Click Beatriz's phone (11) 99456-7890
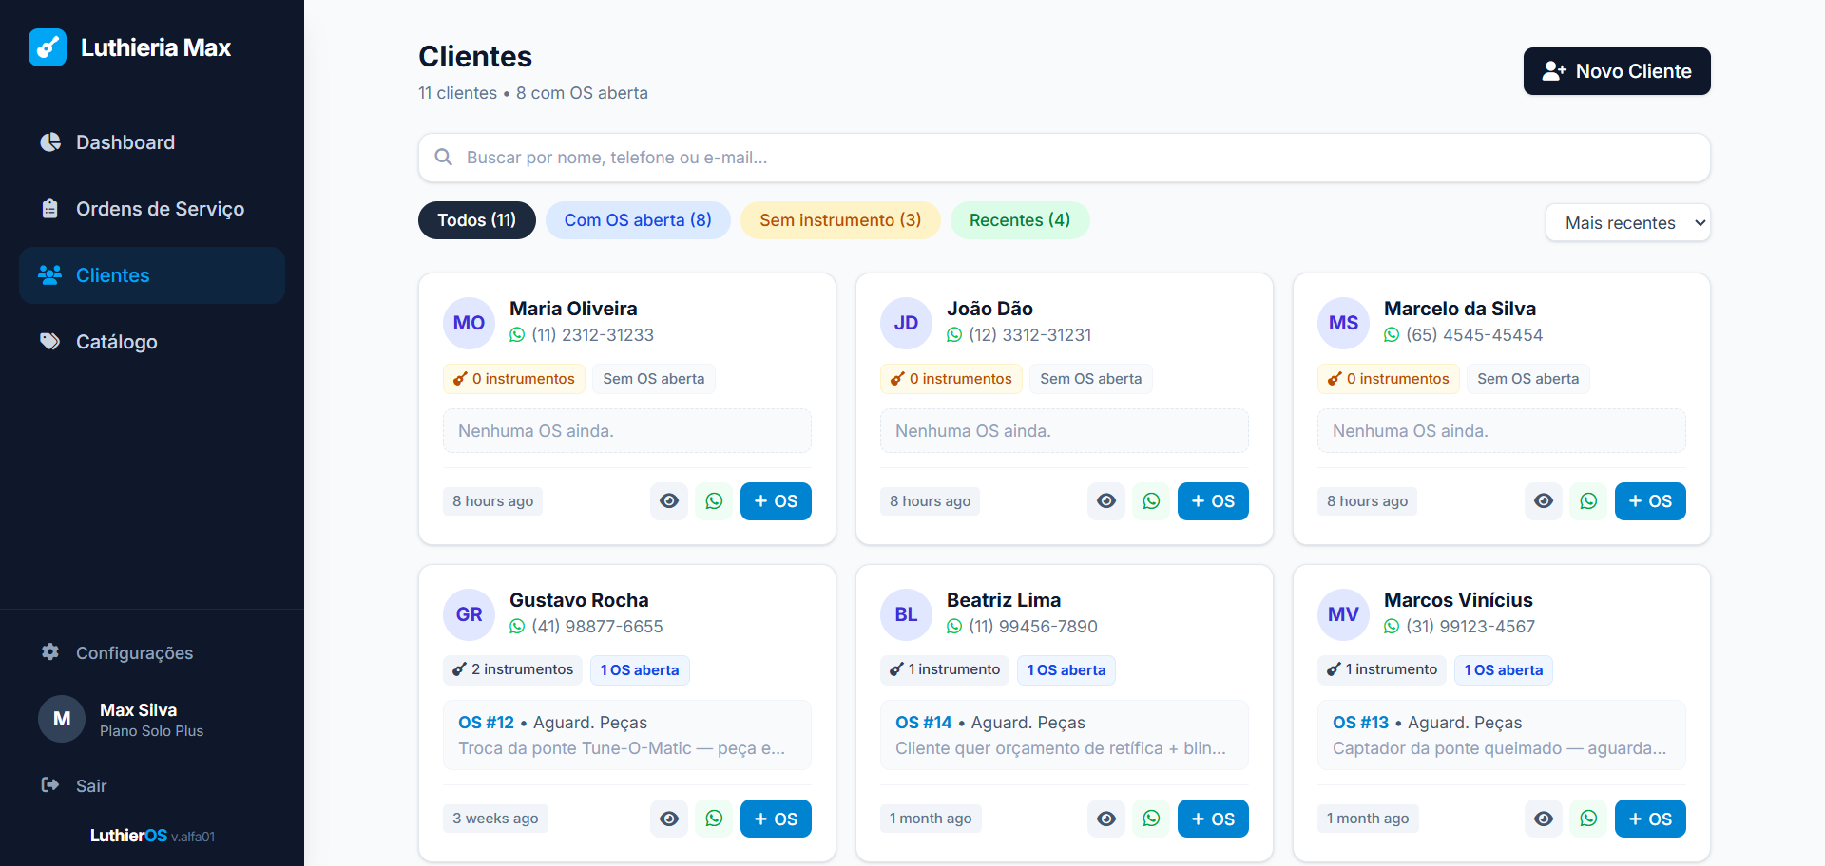Screen dimensions: 1825x866 pyautogui.click(x=1033, y=627)
